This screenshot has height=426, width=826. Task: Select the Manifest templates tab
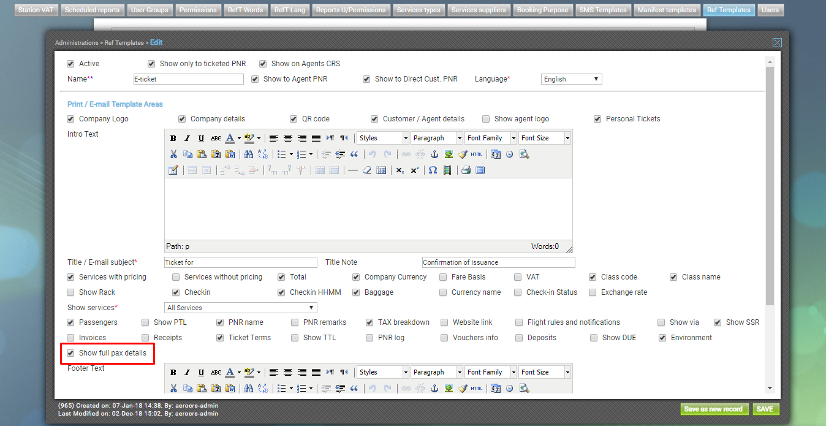667,10
